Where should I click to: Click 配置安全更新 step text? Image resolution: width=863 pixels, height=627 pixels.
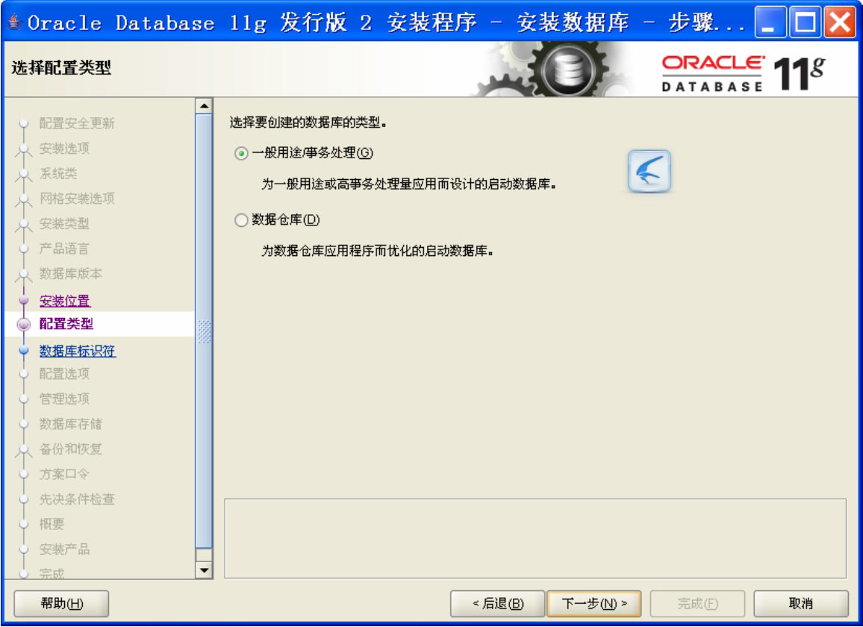(77, 122)
